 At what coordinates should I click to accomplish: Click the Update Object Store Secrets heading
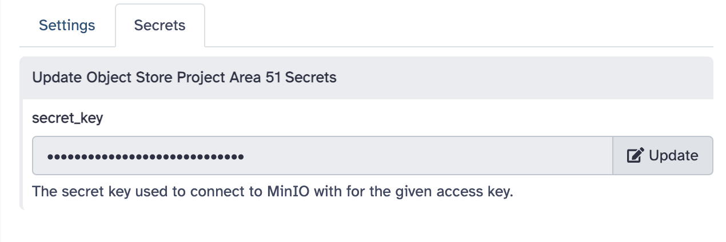[x=184, y=77]
